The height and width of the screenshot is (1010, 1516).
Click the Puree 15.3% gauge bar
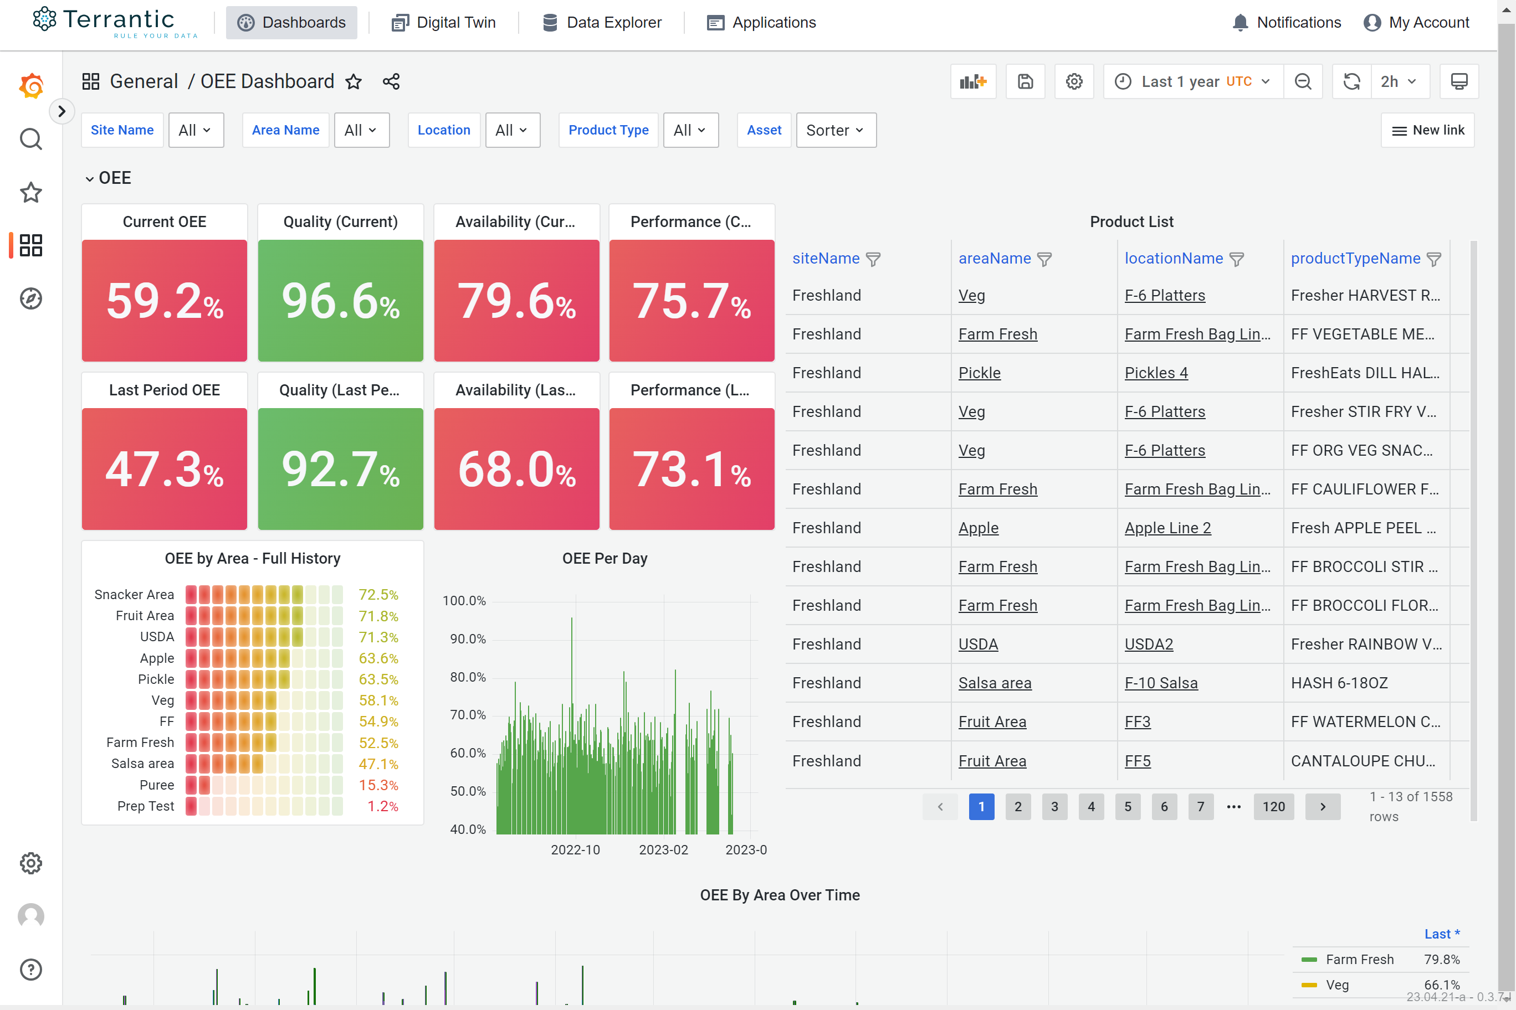coord(264,785)
